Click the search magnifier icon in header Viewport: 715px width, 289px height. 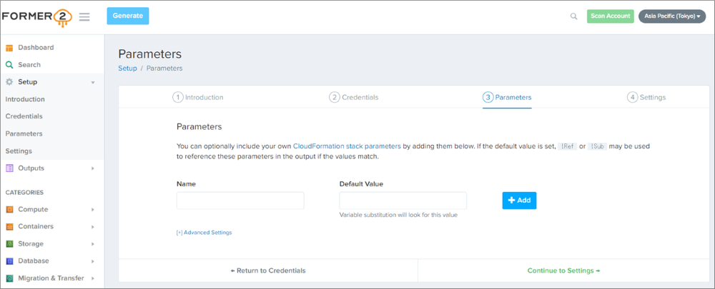[x=573, y=16]
